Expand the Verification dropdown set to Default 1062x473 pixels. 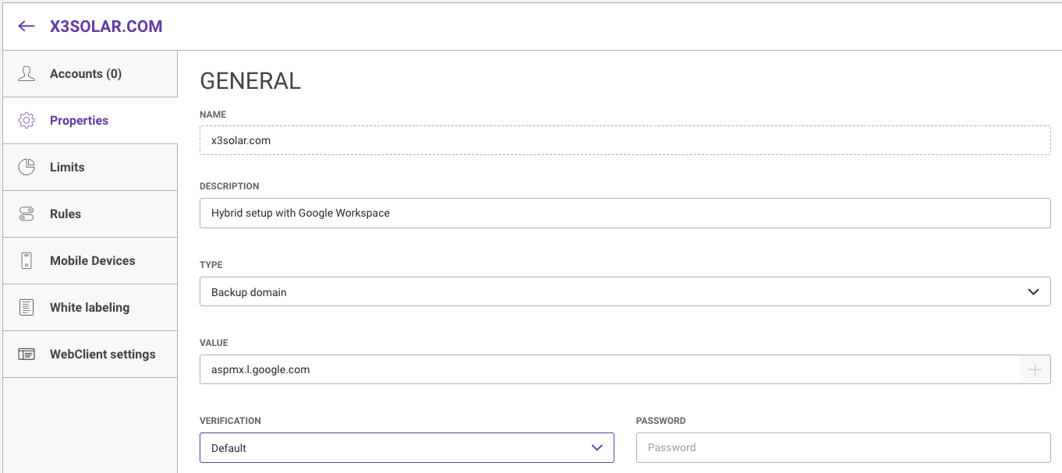405,448
